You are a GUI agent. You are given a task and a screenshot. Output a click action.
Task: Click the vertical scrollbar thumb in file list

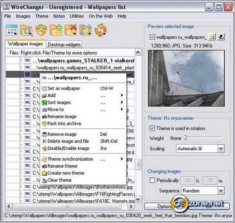[138, 165]
